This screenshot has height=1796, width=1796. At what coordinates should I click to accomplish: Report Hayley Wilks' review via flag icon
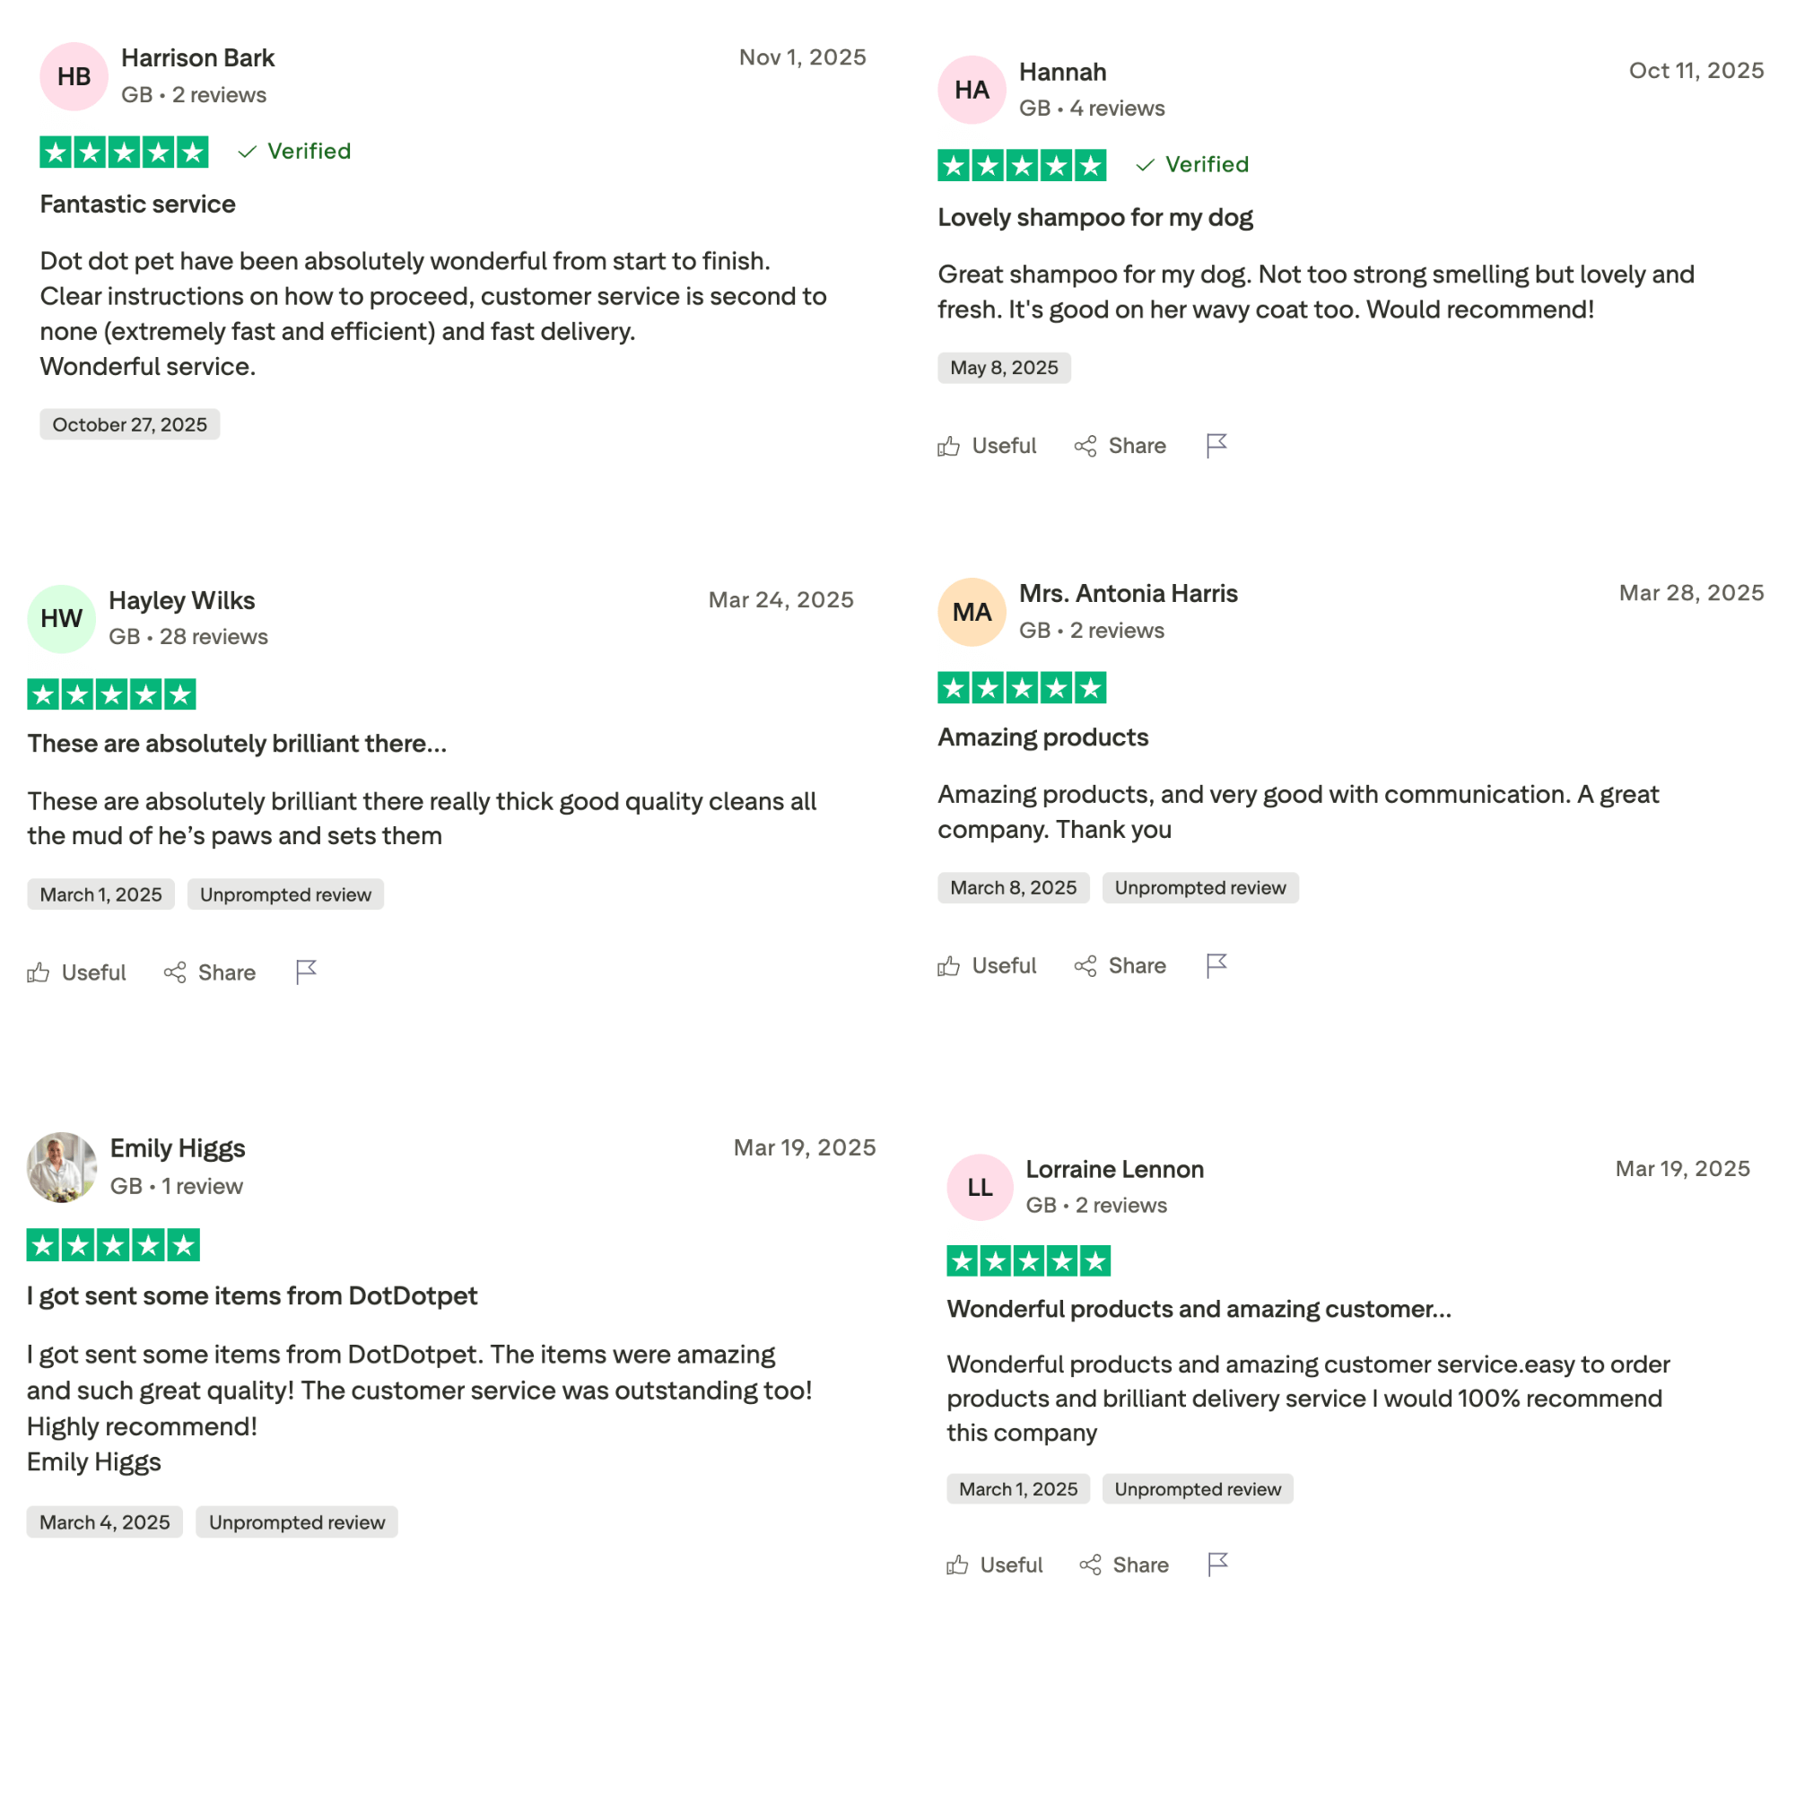305,972
